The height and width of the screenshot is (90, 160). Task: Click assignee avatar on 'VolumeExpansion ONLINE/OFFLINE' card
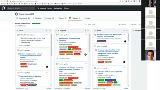[x=125, y=41]
